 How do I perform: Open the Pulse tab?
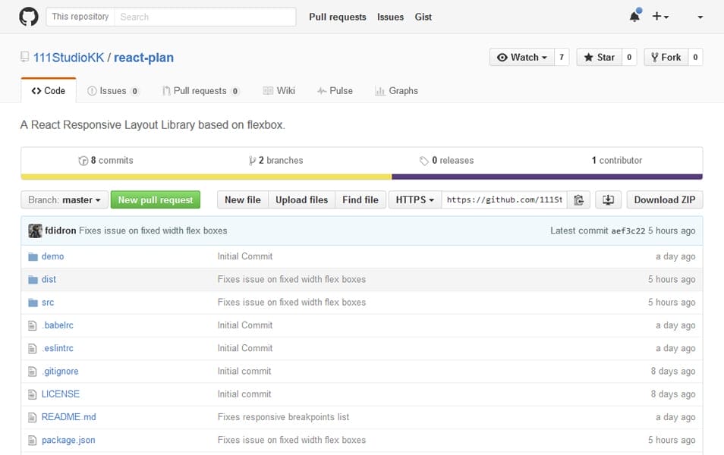[x=335, y=91]
